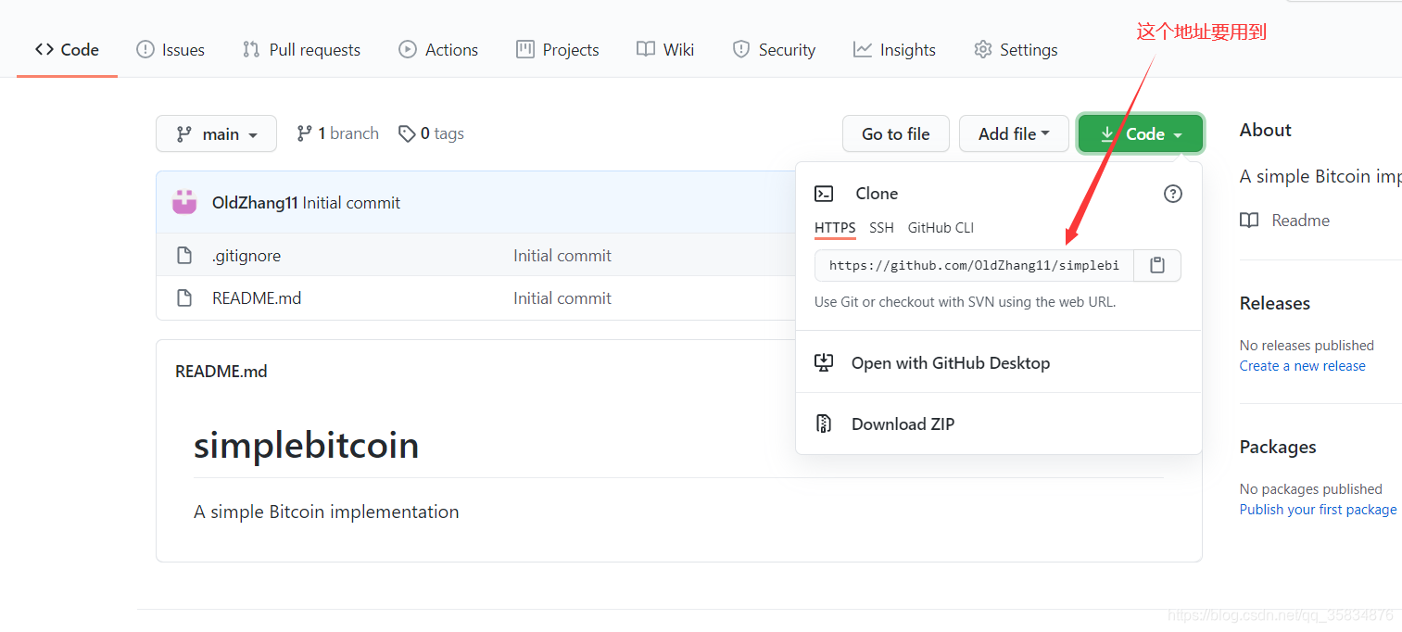Screen dimensions: 1402x632
Task: Click the Projects board icon
Action: 525,50
